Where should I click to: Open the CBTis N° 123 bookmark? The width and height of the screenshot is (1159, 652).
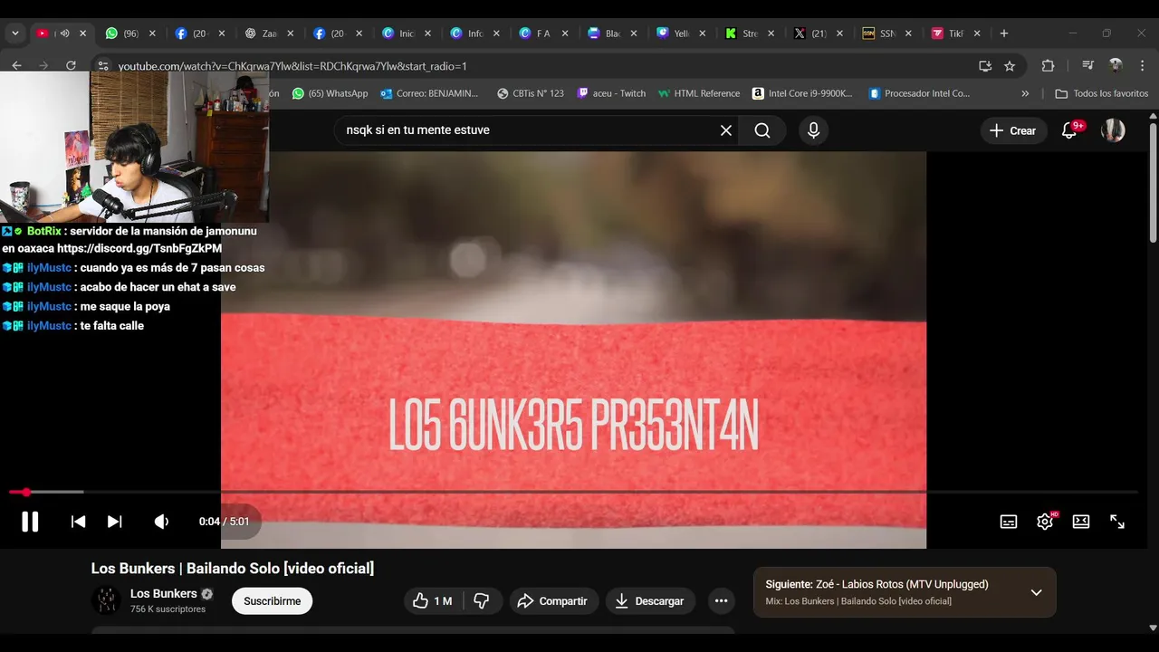pos(531,93)
